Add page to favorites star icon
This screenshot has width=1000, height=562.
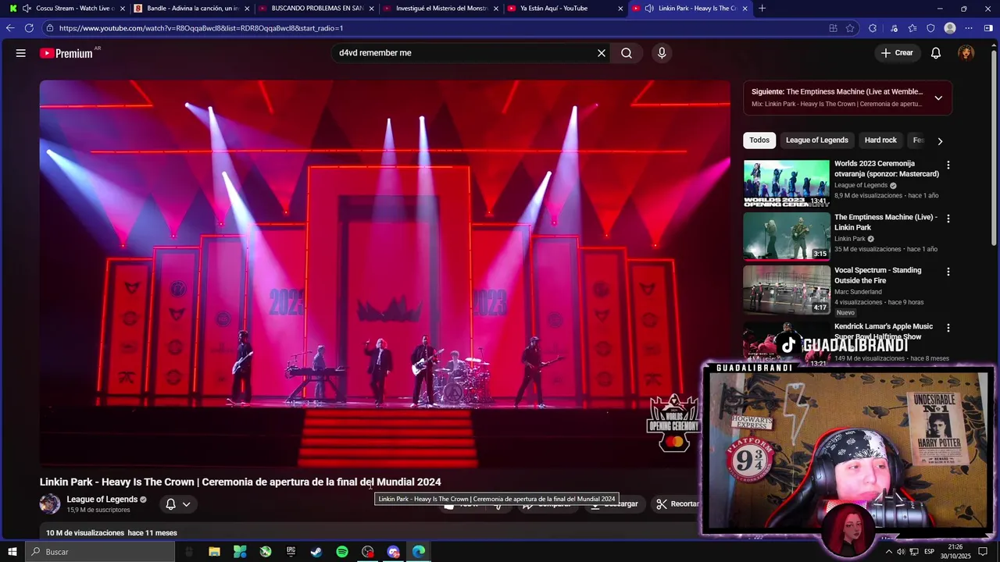tap(850, 28)
